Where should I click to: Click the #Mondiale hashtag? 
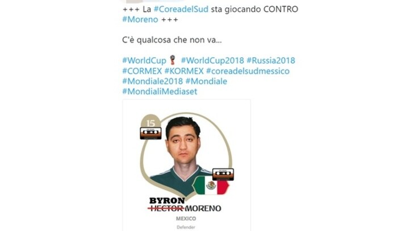[x=206, y=82]
